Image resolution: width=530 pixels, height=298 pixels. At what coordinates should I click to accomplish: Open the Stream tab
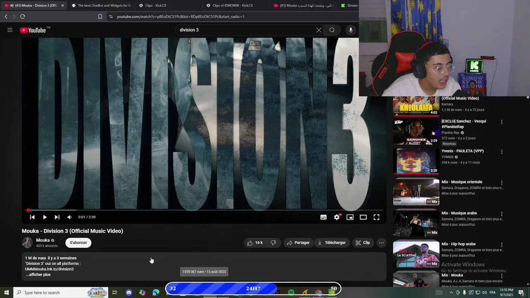(349, 5)
